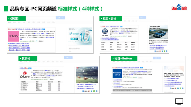191x107 pixels.
Task: Click the V trust icon after Volkswagen URL
Action: (x=127, y=36)
